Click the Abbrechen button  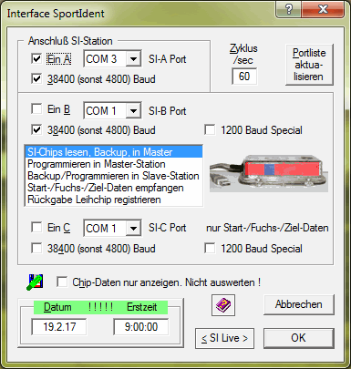tap(299, 304)
